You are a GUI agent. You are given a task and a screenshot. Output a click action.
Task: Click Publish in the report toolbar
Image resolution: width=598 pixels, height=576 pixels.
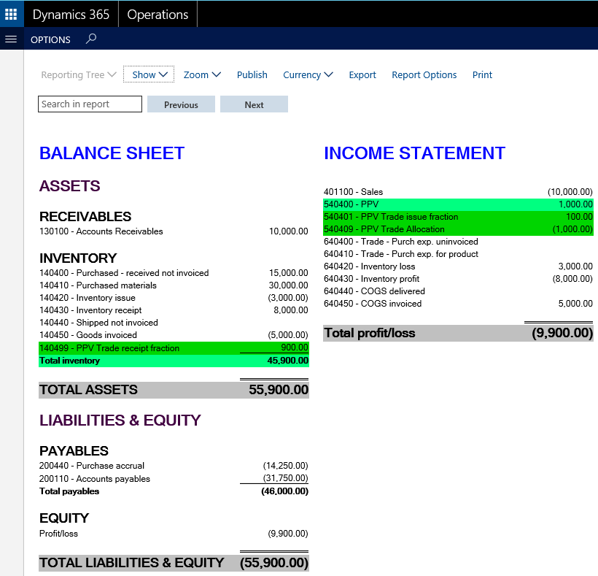[x=252, y=74]
